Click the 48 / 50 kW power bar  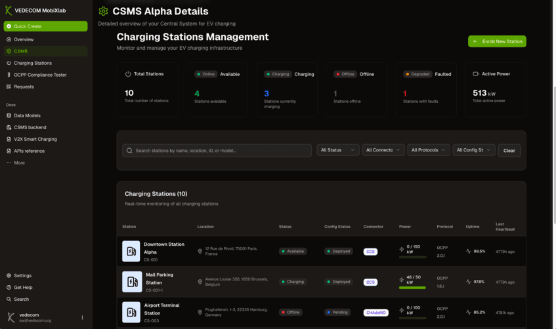pyautogui.click(x=412, y=288)
